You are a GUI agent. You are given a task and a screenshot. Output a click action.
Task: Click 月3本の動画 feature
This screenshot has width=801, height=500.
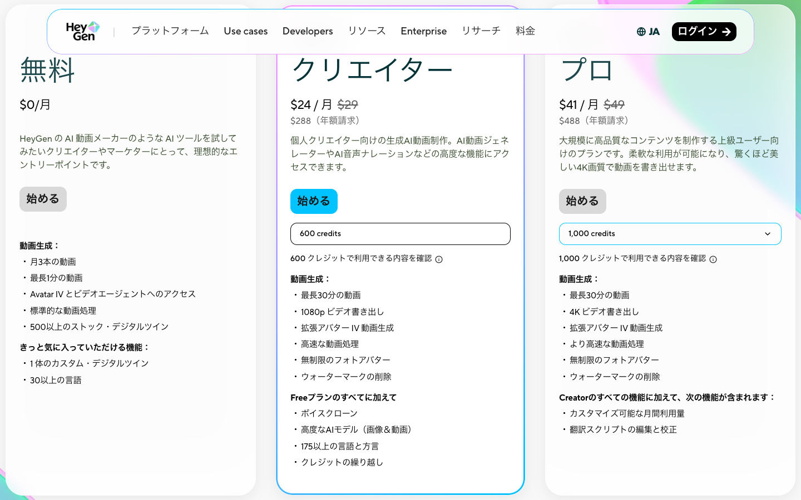point(53,262)
